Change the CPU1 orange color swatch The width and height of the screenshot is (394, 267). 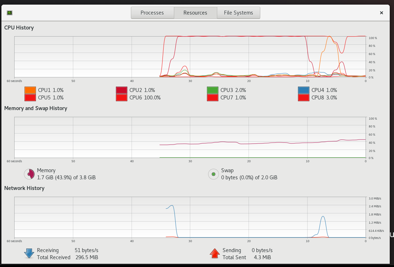[x=30, y=90]
